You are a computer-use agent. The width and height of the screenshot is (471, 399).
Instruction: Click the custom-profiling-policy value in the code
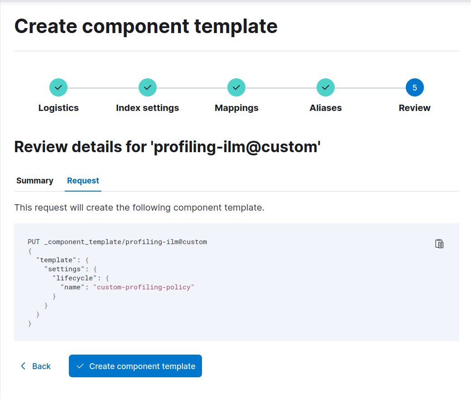(x=144, y=287)
